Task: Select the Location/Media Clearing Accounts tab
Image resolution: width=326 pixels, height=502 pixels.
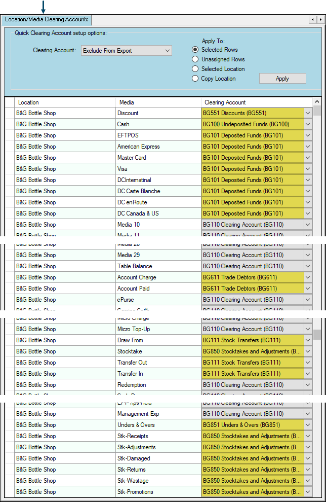Action: click(x=47, y=20)
